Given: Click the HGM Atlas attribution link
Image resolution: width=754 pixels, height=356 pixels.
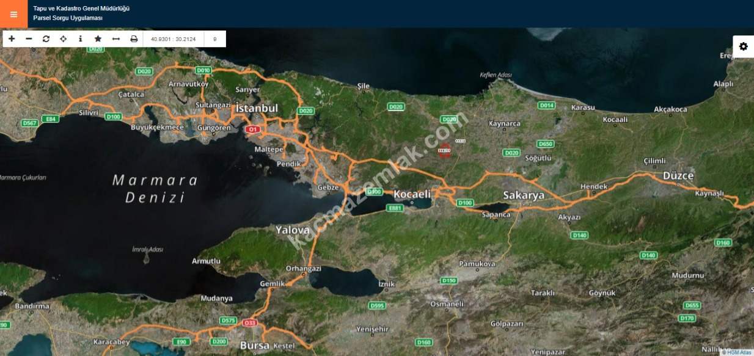Looking at the screenshot, I should tap(736, 352).
